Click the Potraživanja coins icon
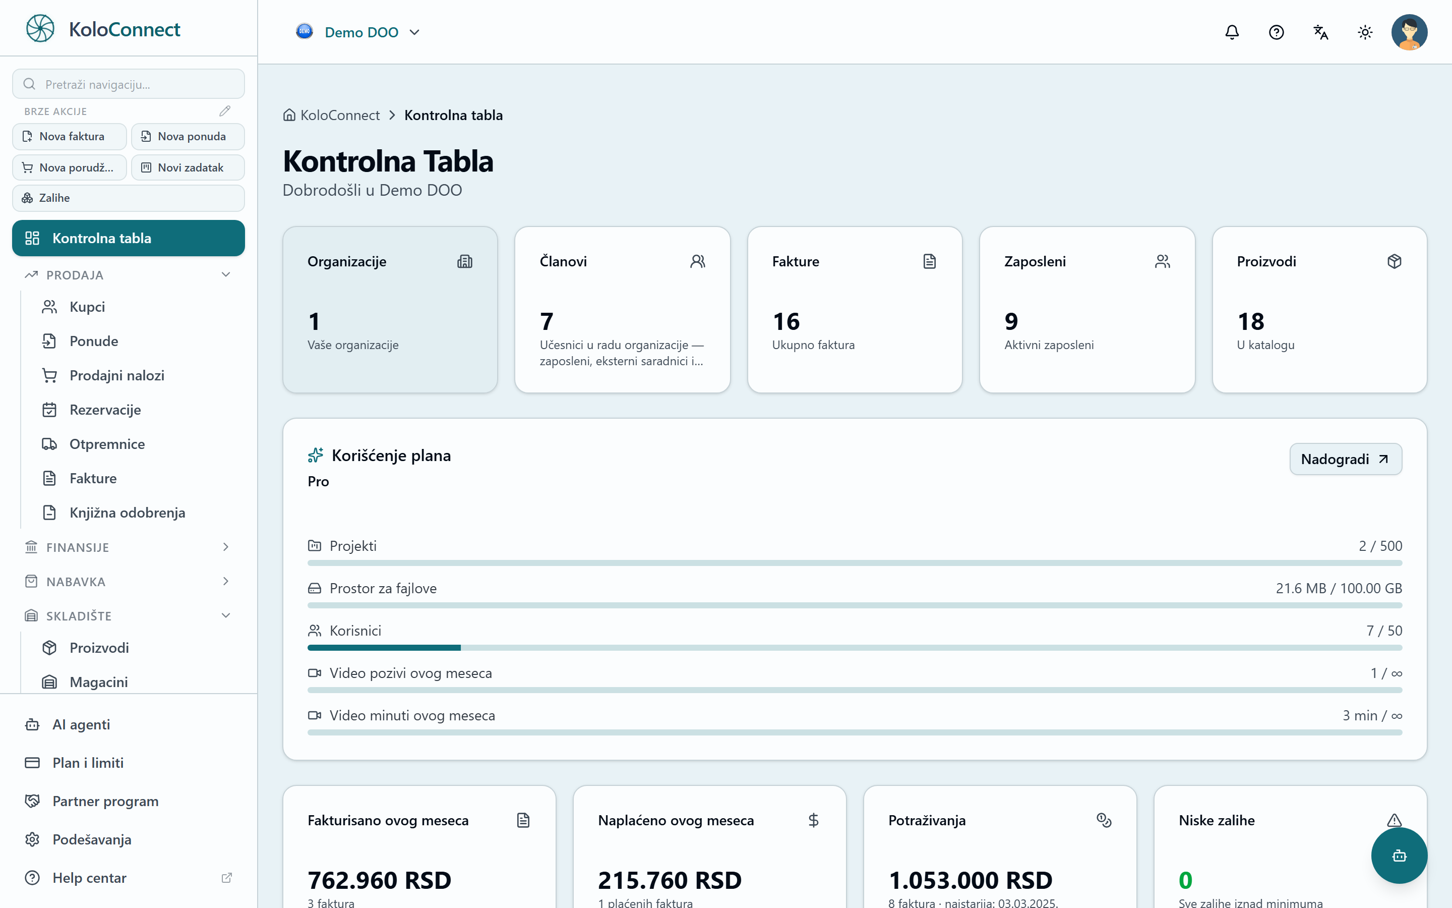This screenshot has height=908, width=1452. [1104, 820]
